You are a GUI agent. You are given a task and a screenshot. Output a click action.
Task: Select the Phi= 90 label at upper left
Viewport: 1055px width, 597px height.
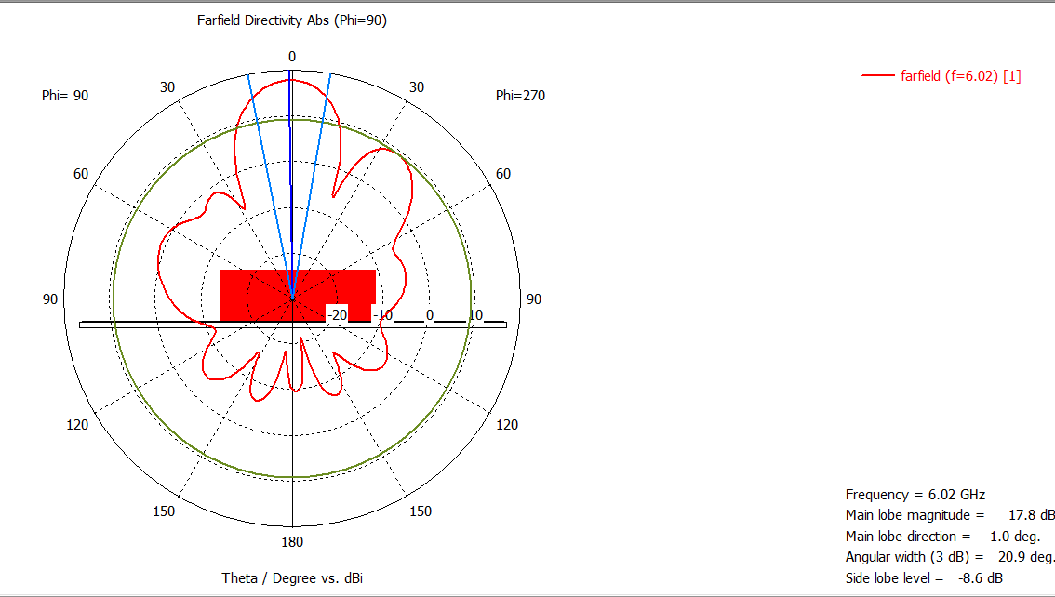click(x=65, y=95)
